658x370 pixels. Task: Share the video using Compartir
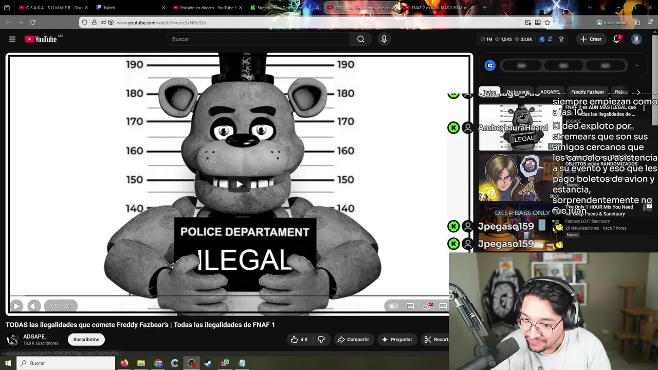coord(353,339)
